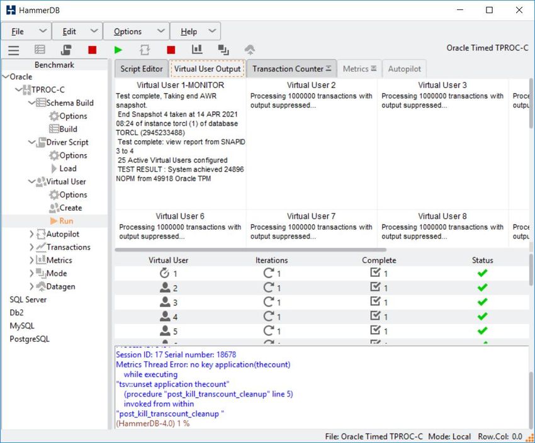This screenshot has height=443, width=535.
Task: Click the Status column header
Action: 483,261
